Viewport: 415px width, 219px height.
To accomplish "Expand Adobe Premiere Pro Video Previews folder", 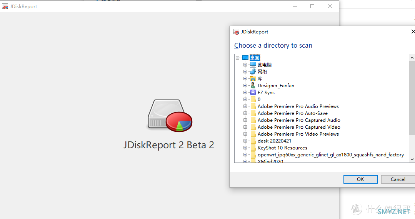I will (x=245, y=134).
